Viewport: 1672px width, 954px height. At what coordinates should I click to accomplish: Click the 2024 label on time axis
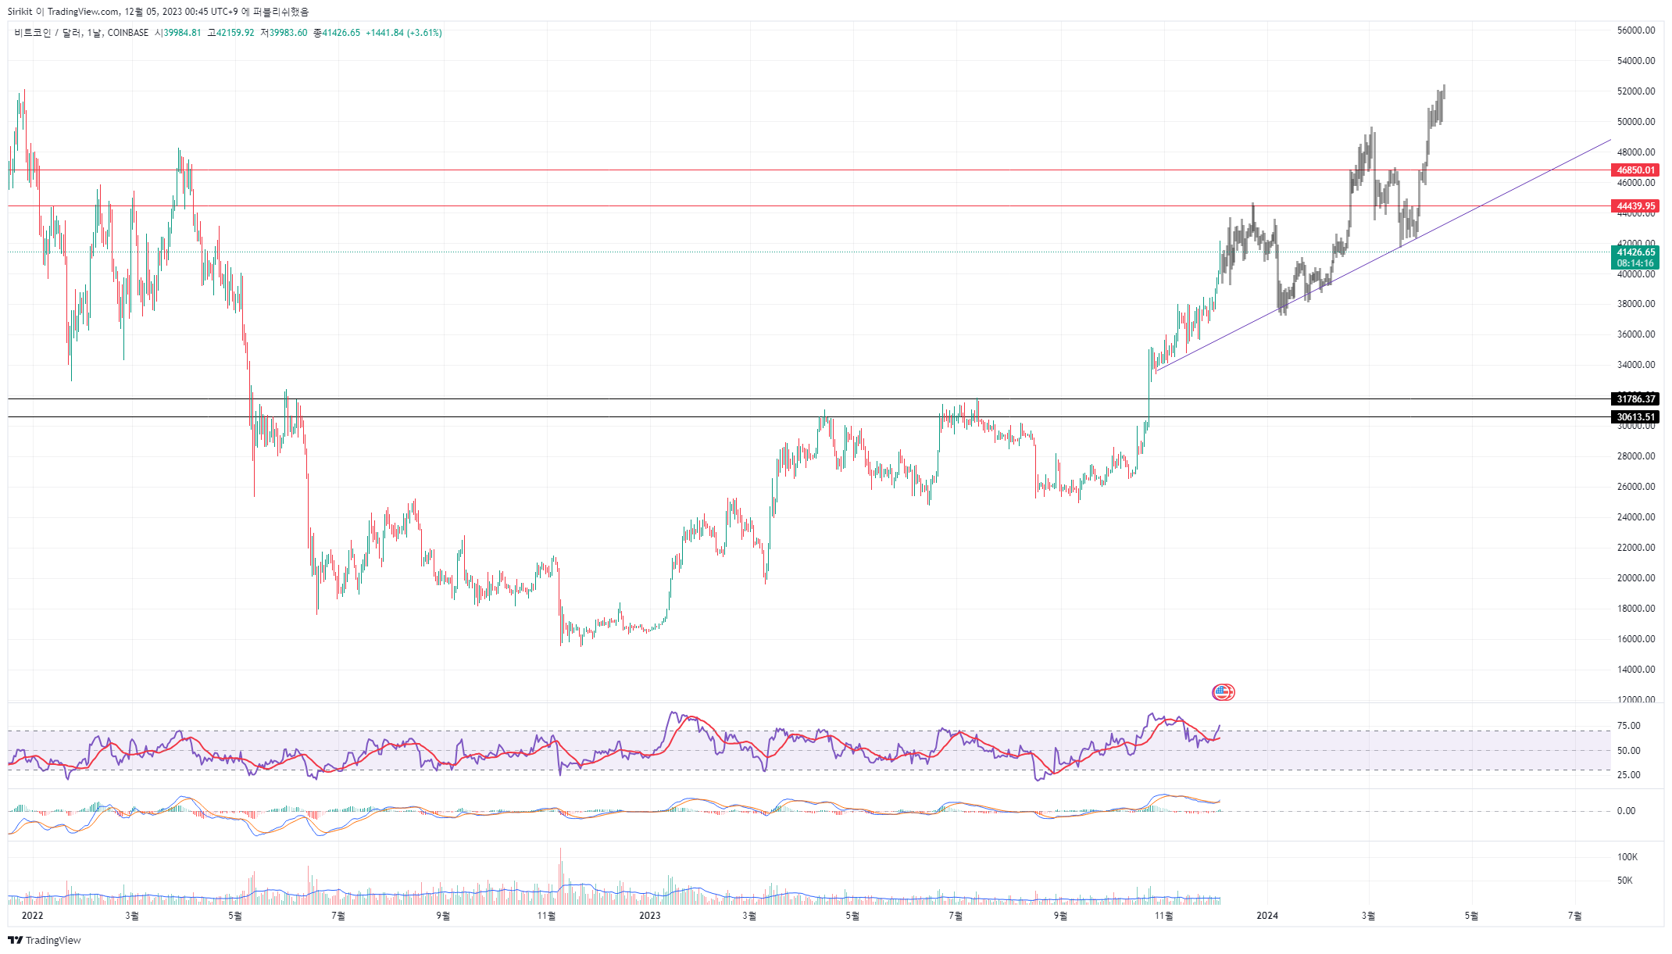[1267, 916]
